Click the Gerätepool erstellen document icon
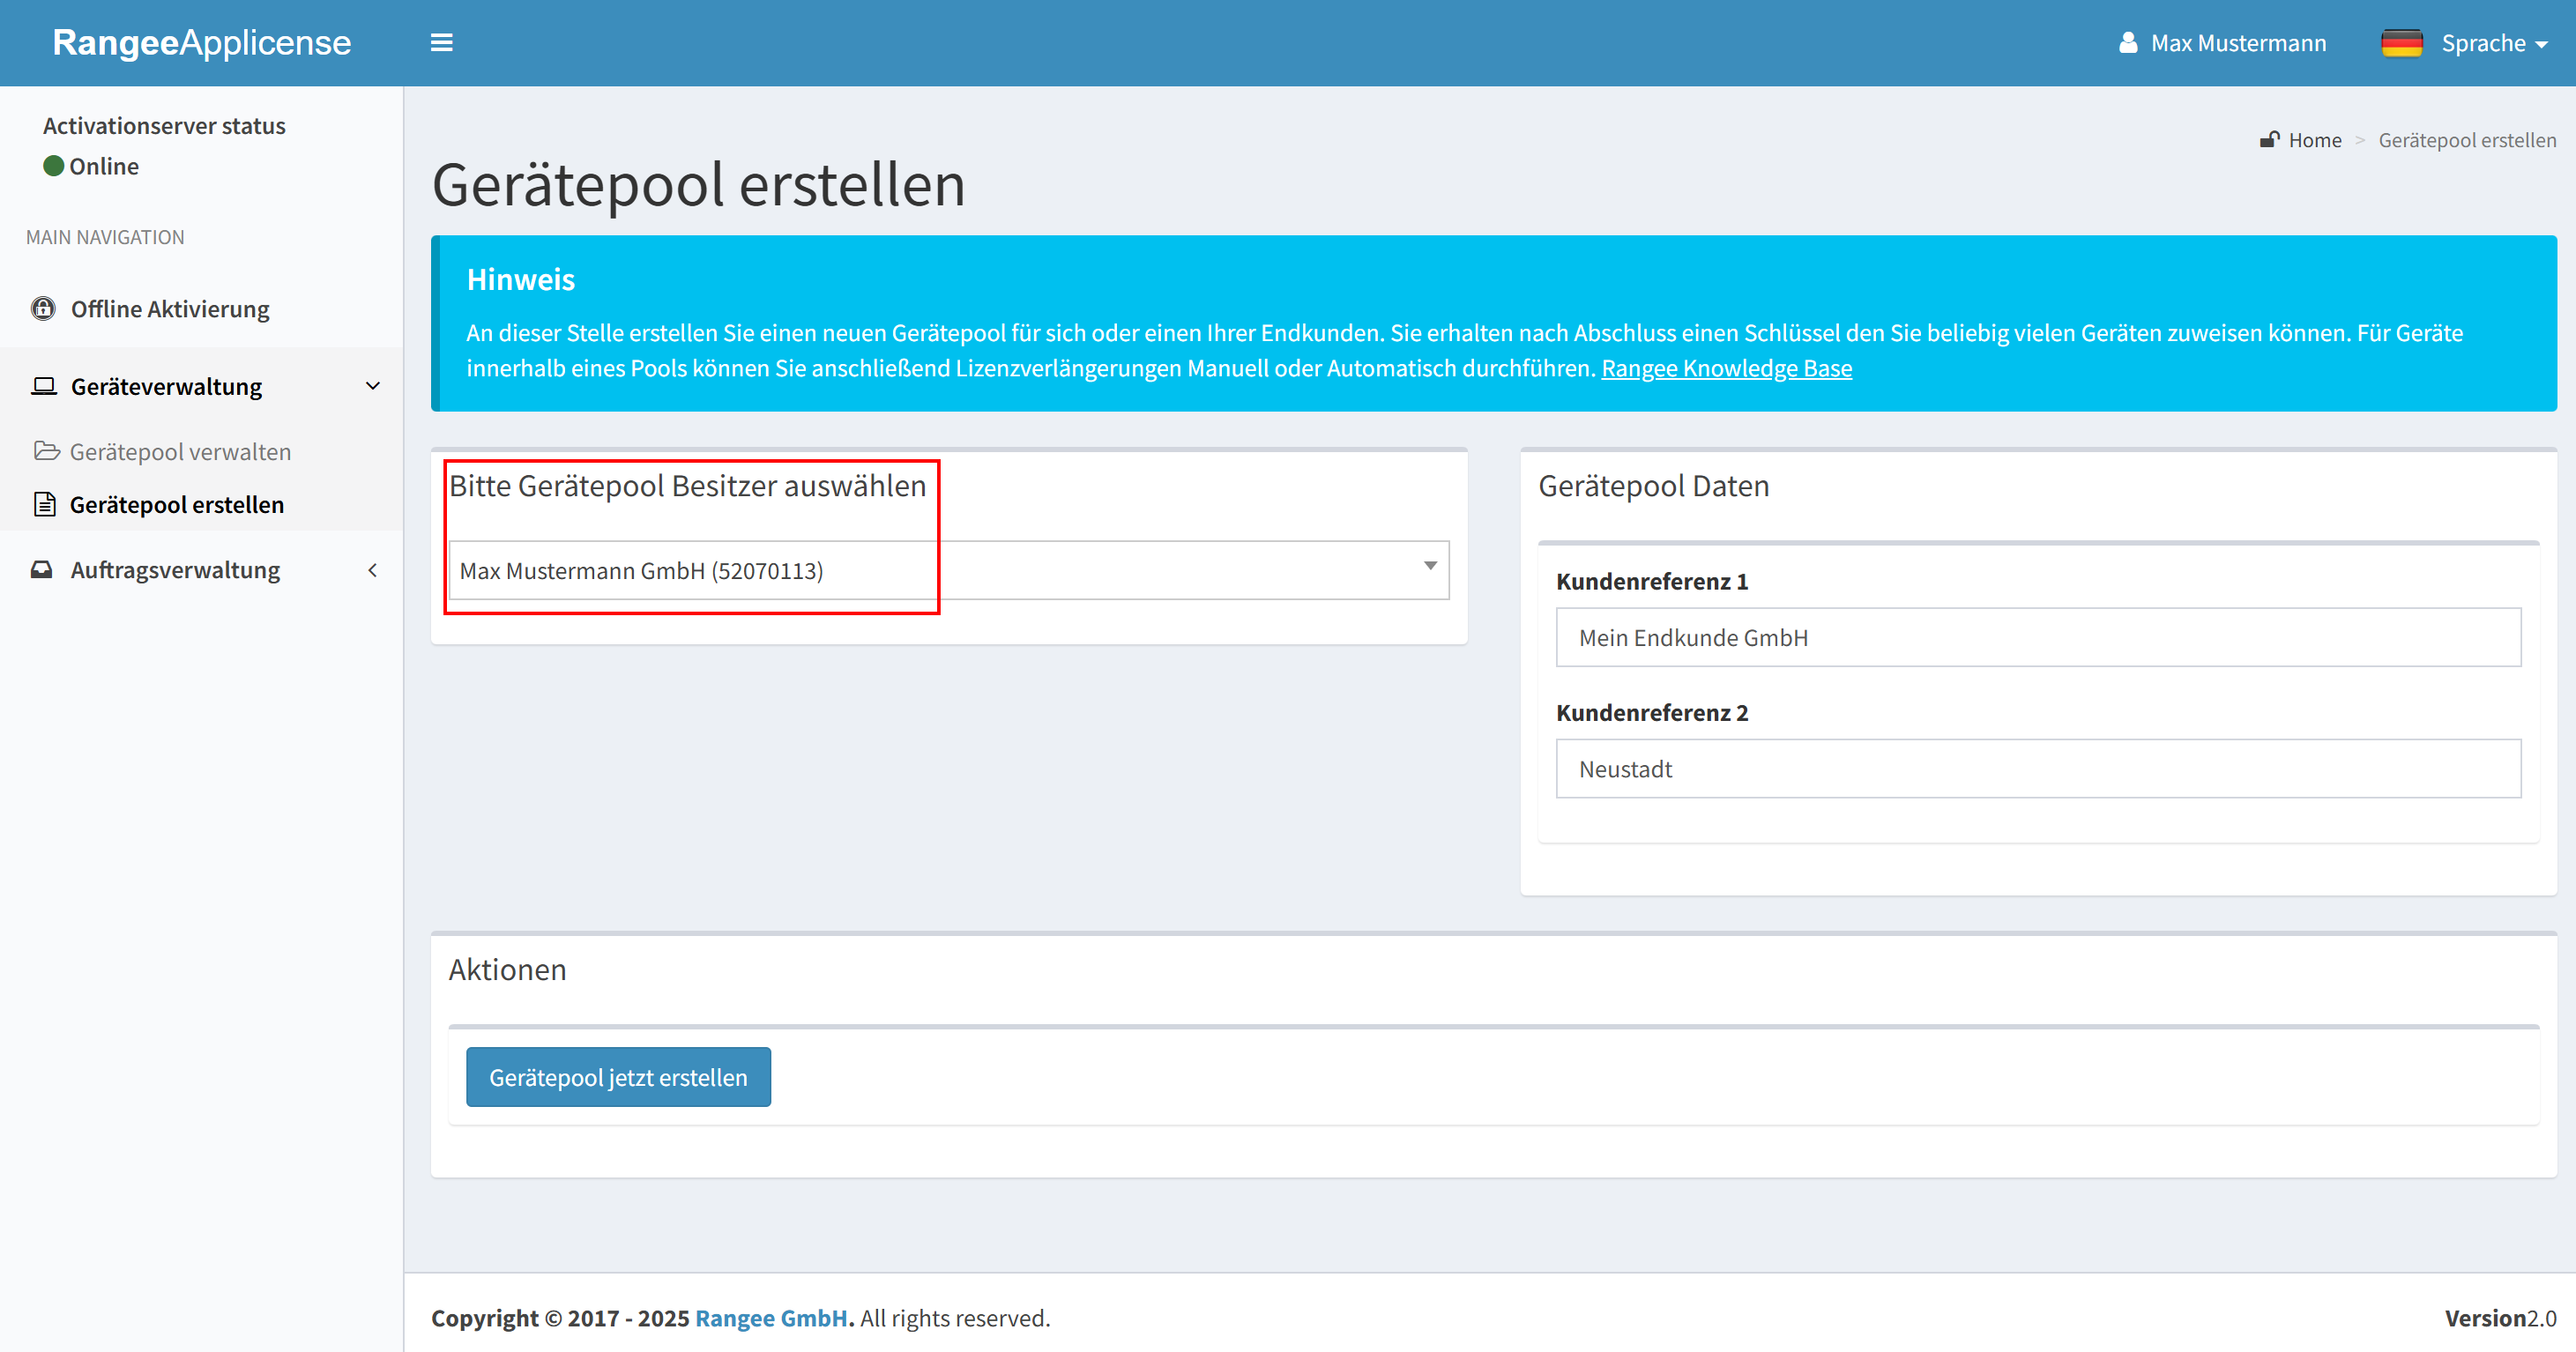Viewport: 2576px width, 1352px height. 45,504
